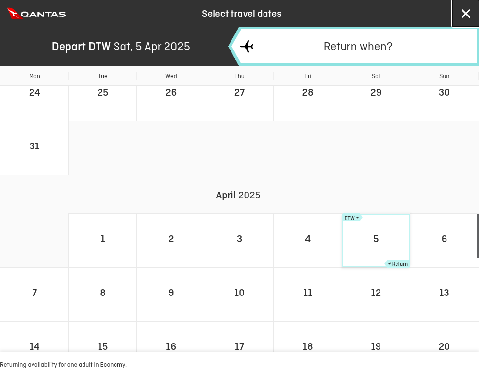The width and height of the screenshot is (479, 377).
Task: Select March 24 on the calendar
Action: [34, 103]
